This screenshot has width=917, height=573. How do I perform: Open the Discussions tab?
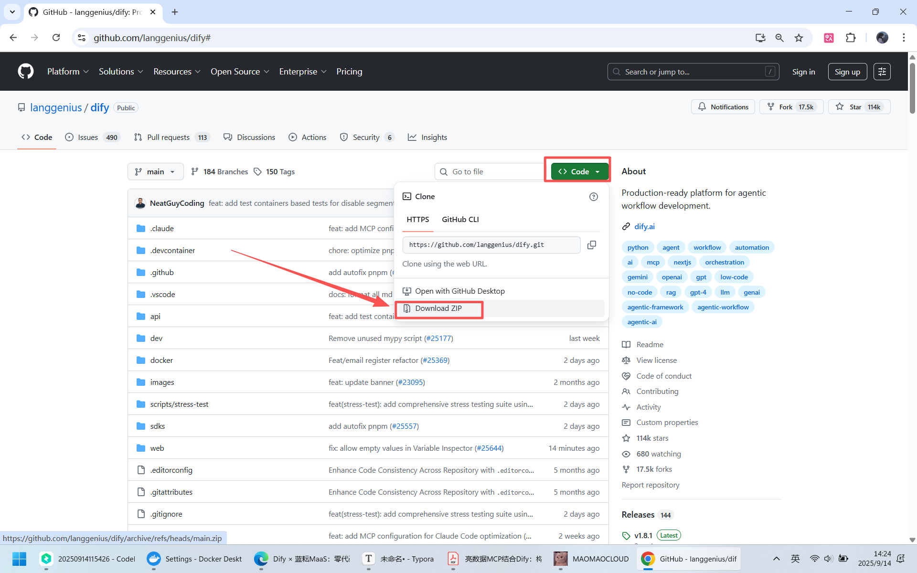coord(249,138)
